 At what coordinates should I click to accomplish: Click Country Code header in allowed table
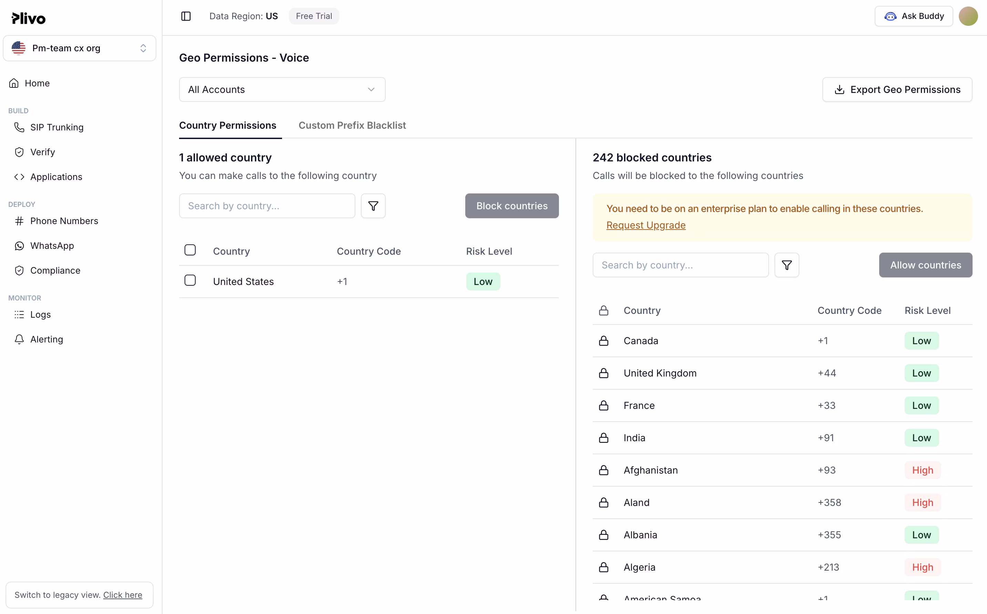368,251
